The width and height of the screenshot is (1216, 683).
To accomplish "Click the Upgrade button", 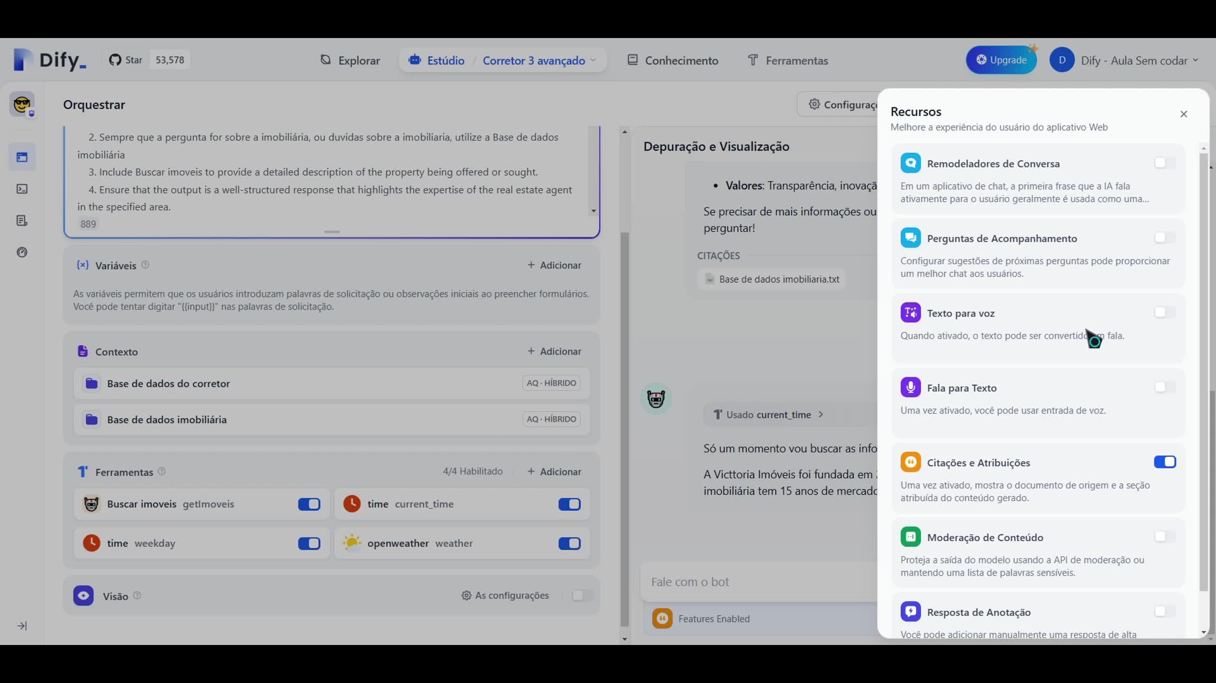I will [1002, 59].
